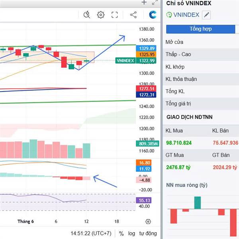239x239 pixels.
Task: Click the 55.13 RSI value label
Action: click(x=143, y=200)
